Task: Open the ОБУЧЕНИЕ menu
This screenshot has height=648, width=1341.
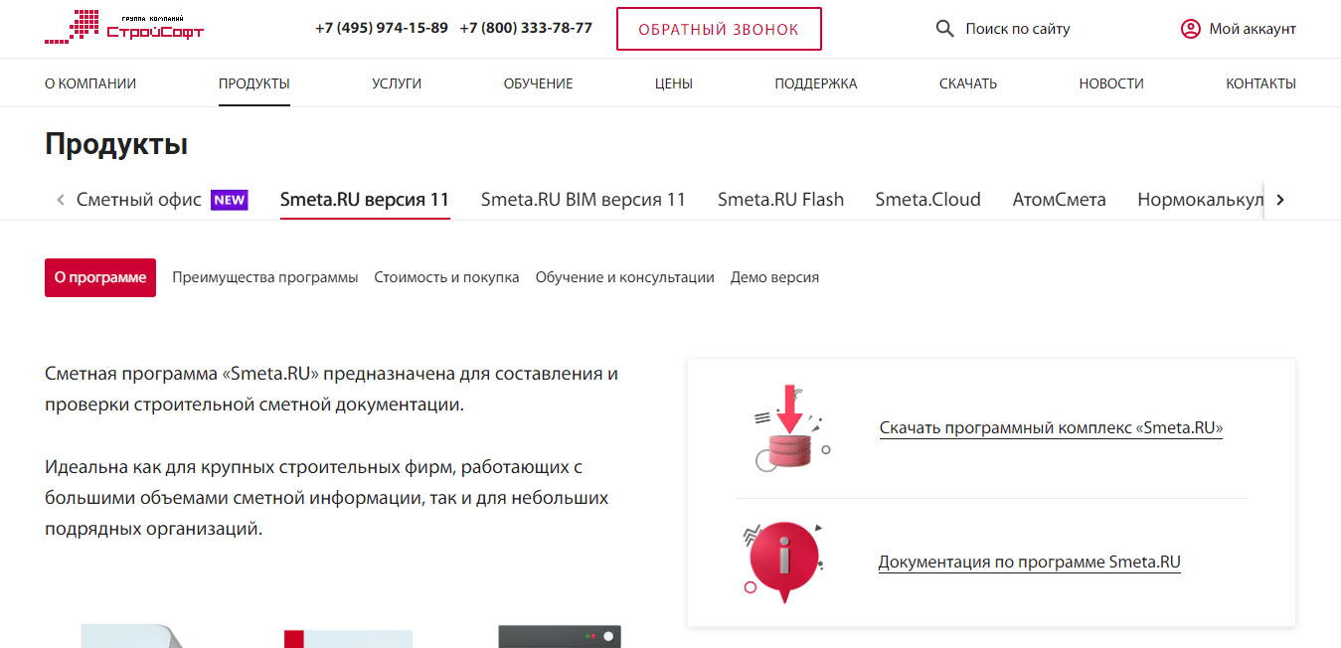Action: pos(538,83)
